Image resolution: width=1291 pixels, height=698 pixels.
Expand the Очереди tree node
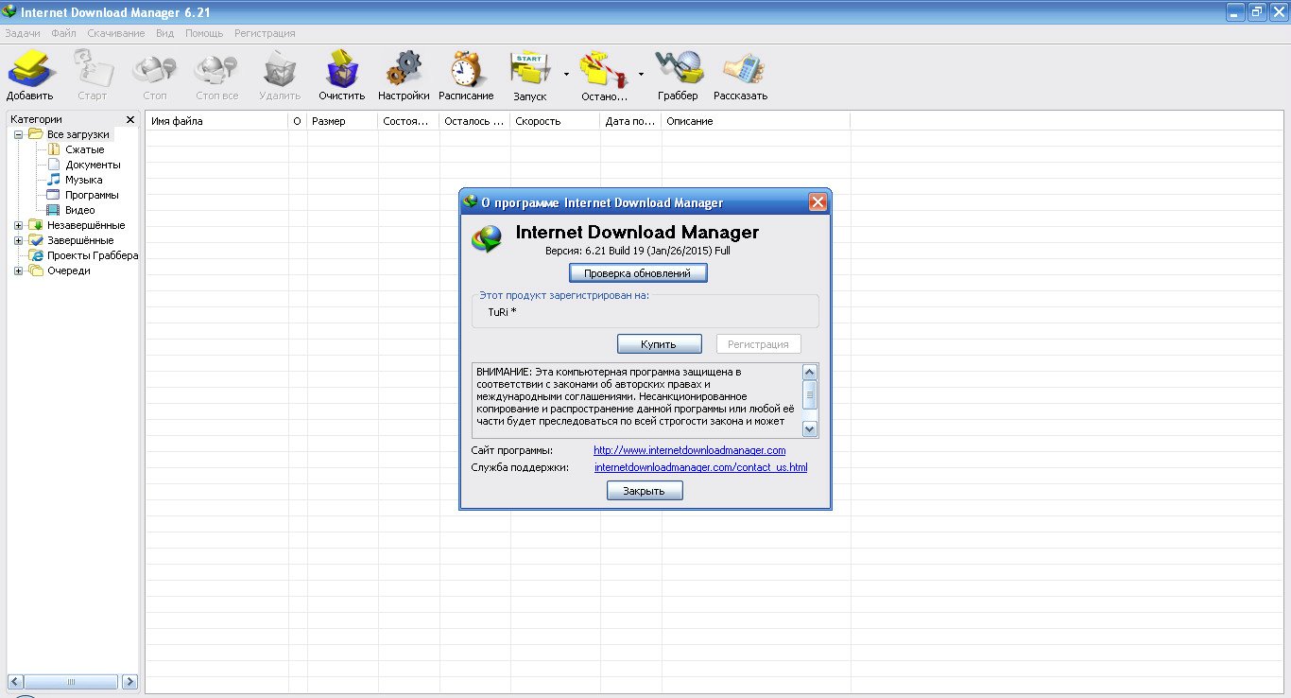[x=18, y=270]
